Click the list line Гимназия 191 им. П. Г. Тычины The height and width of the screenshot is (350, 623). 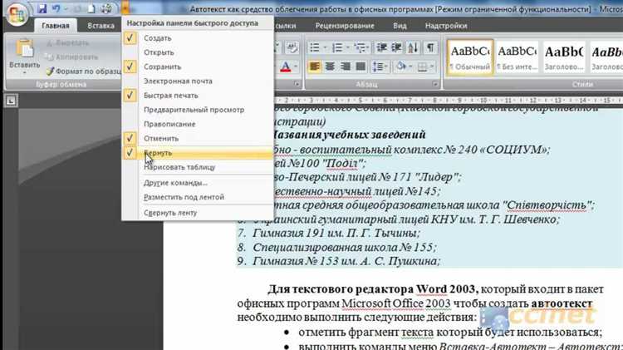coord(336,233)
